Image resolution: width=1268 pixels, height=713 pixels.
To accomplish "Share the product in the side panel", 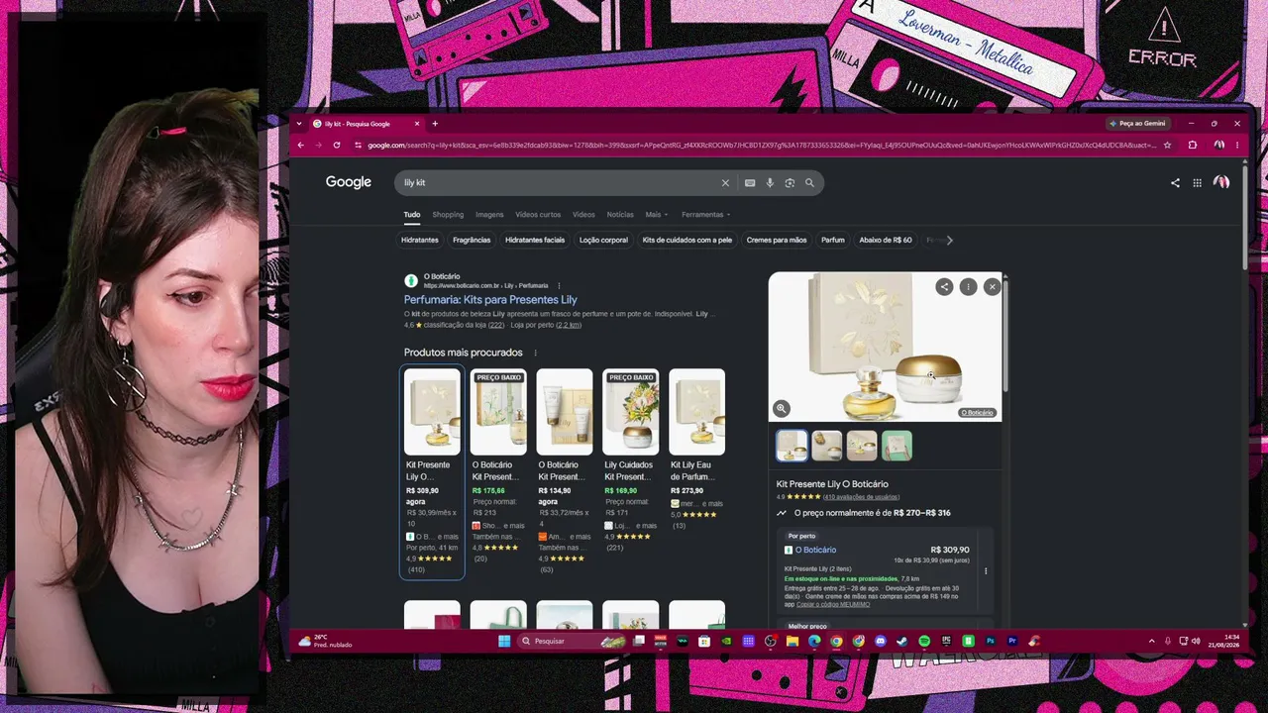I will [944, 287].
